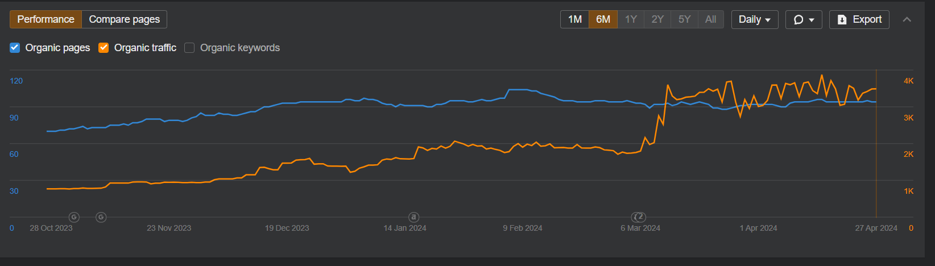
Task: Click the blue '30' axis value
Action: 14,191
